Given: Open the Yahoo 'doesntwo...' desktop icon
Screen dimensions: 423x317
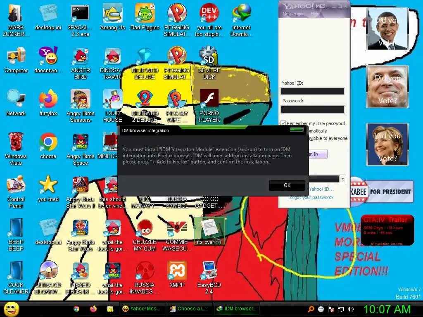Looking at the screenshot, I should [x=48, y=60].
